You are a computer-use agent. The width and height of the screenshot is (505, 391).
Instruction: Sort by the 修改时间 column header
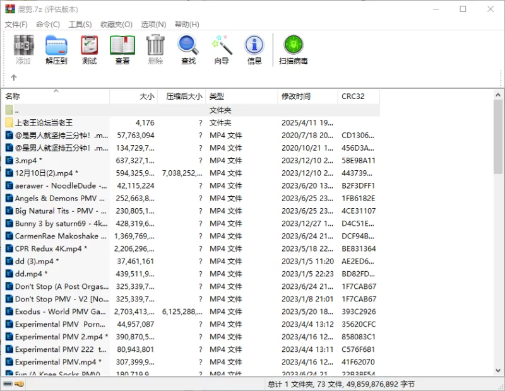tap(307, 96)
